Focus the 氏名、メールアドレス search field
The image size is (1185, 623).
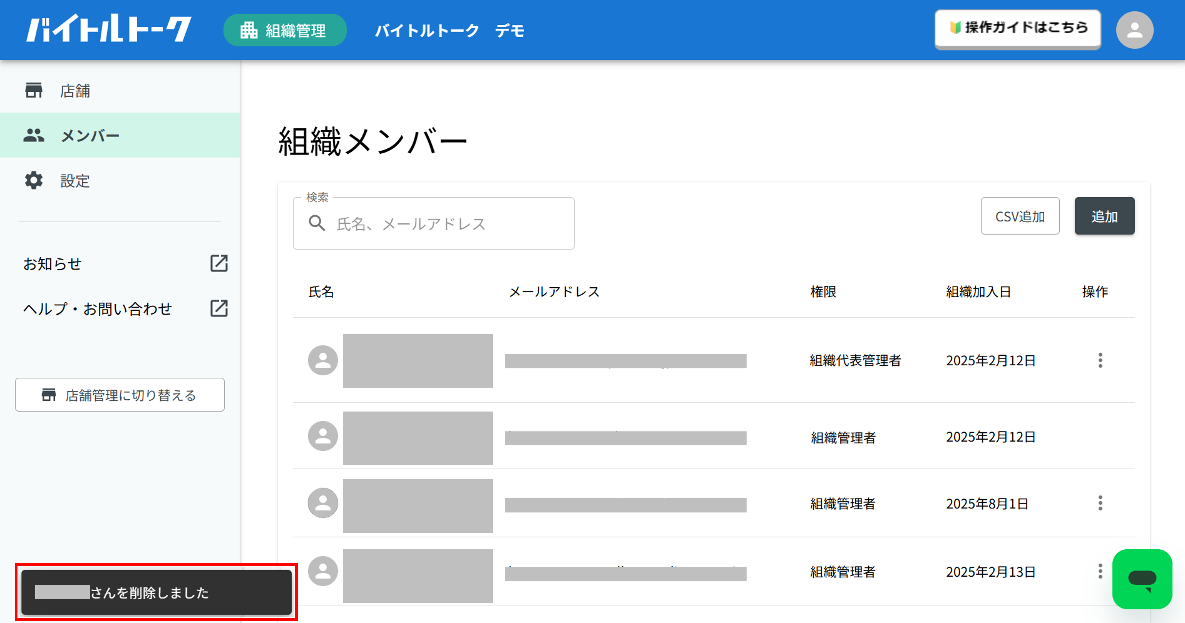coord(433,224)
